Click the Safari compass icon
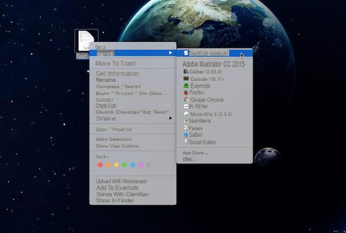 186,135
